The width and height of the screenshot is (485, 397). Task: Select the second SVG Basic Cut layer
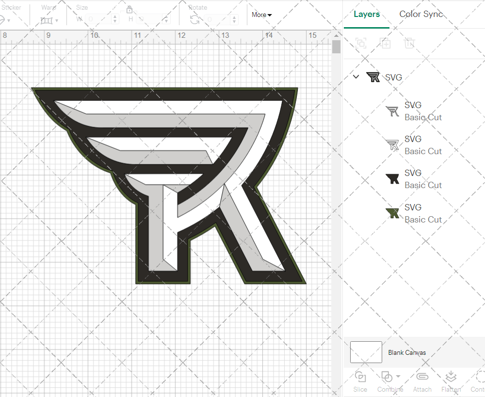click(x=414, y=145)
